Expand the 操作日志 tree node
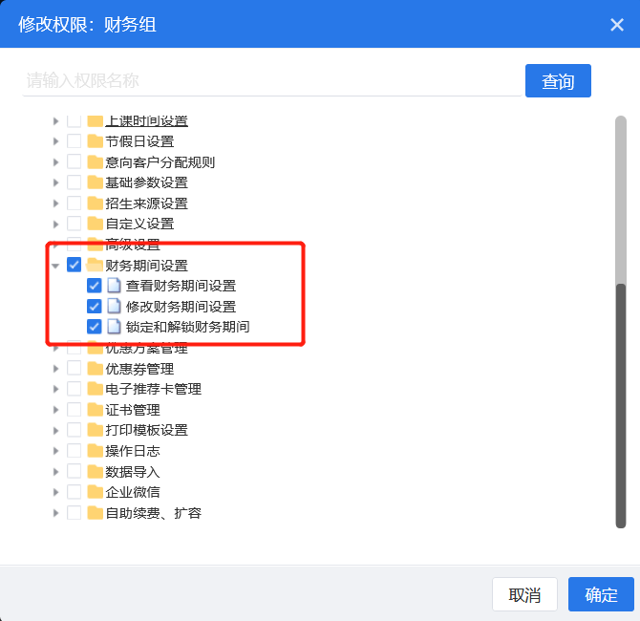Viewport: 640px width, 621px height. [x=56, y=451]
